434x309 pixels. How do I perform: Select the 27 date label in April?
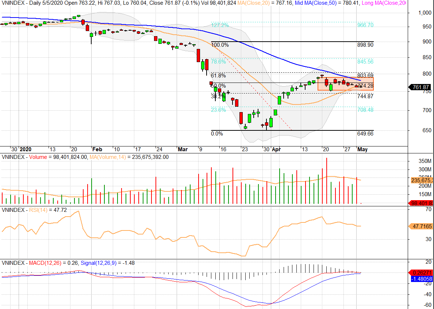[x=347, y=149]
